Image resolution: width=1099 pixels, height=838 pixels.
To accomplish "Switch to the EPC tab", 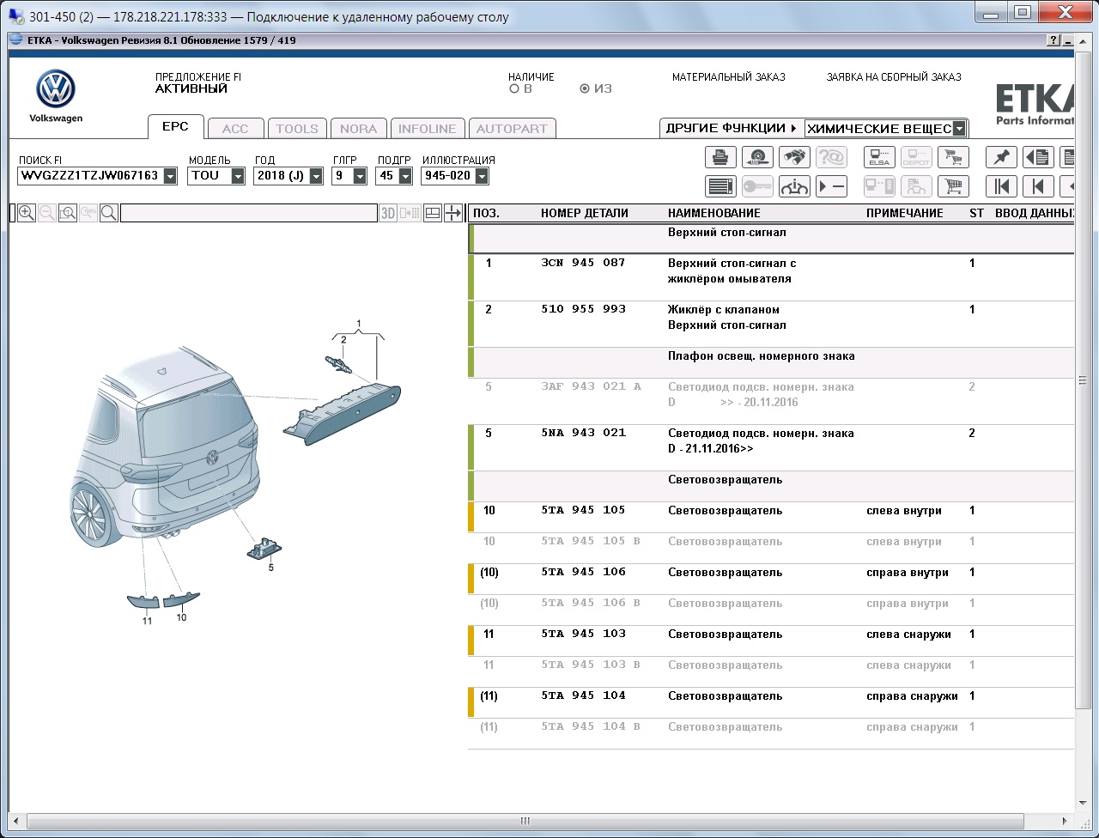I will coord(175,126).
